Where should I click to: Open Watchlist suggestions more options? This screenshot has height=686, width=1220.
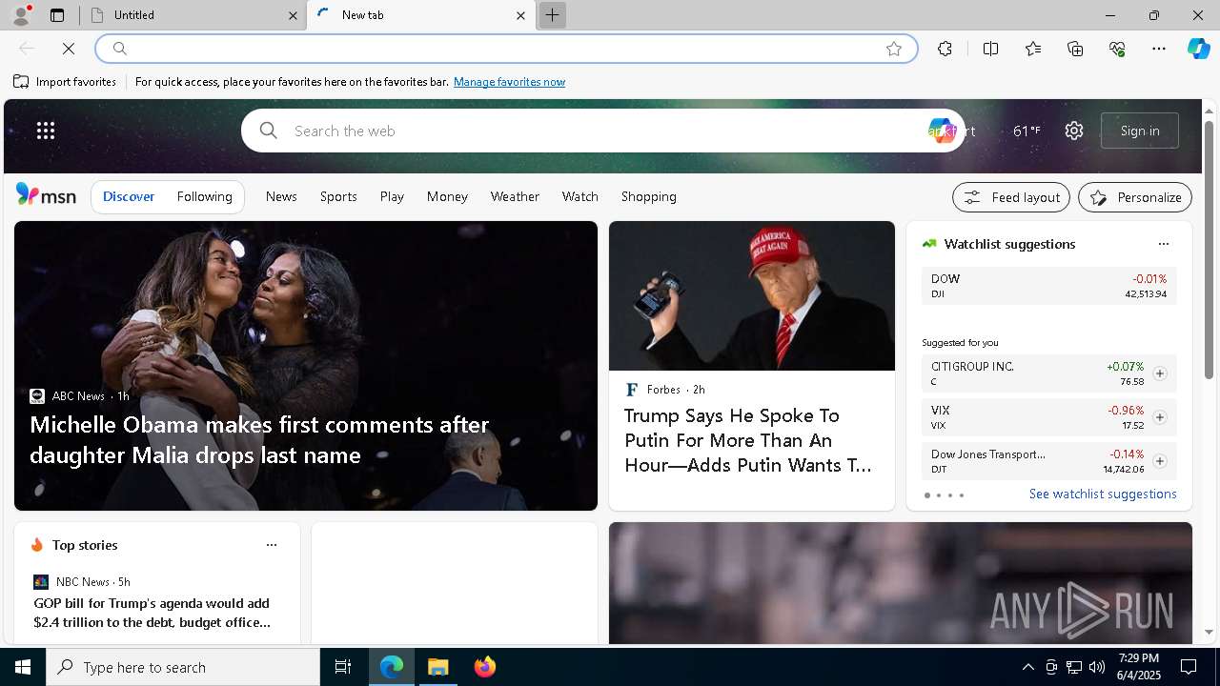pyautogui.click(x=1163, y=244)
